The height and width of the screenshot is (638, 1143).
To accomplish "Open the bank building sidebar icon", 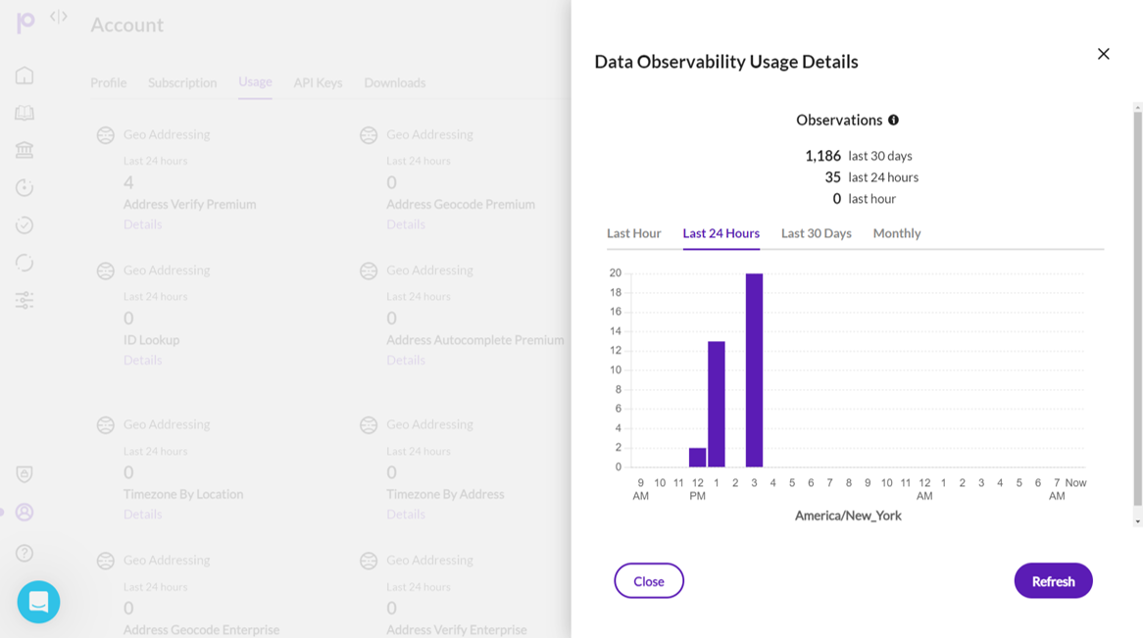I will [25, 150].
